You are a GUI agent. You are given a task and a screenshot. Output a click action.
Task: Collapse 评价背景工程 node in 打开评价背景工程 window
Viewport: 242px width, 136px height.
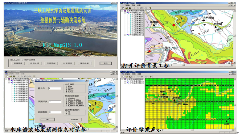coord(125,13)
